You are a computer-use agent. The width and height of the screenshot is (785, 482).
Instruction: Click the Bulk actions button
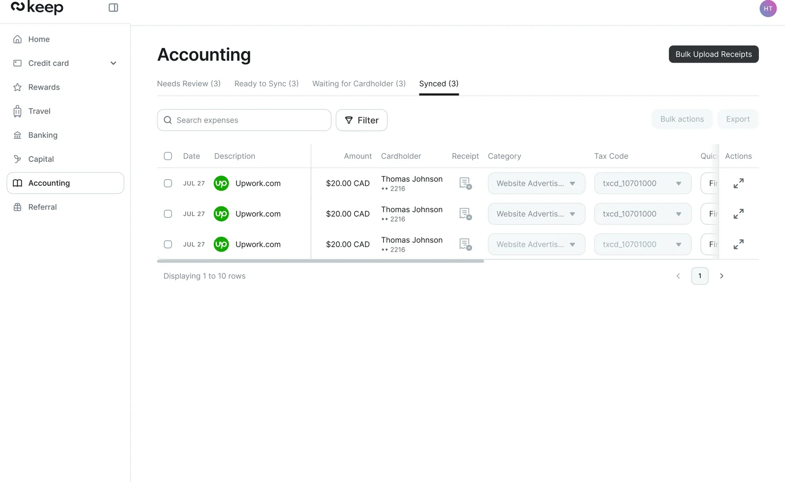(x=682, y=119)
